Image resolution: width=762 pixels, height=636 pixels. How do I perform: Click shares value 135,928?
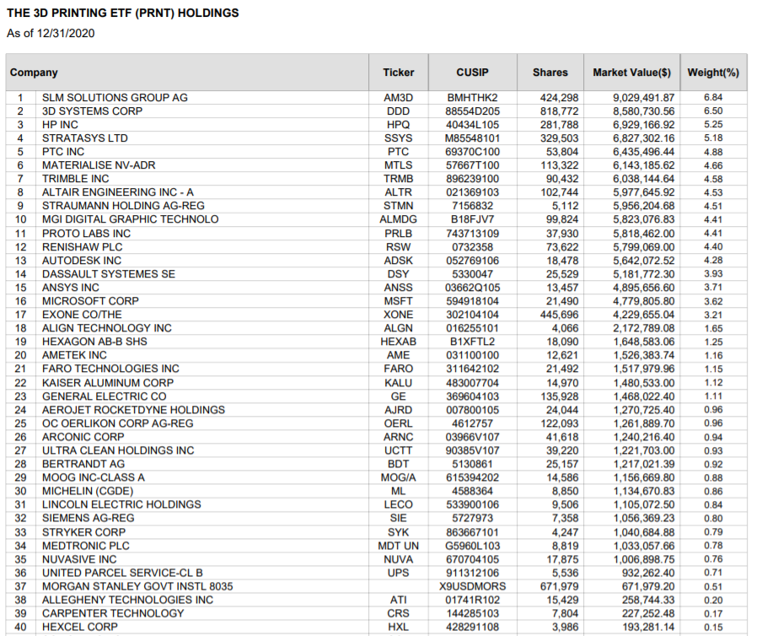pyautogui.click(x=560, y=396)
